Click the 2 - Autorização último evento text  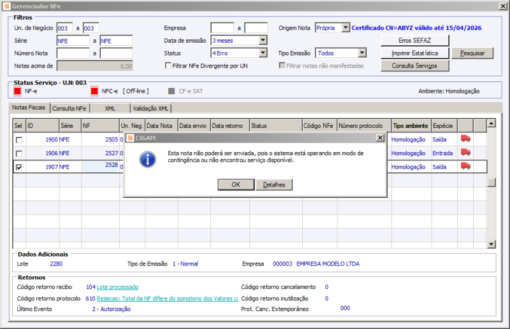point(111,309)
